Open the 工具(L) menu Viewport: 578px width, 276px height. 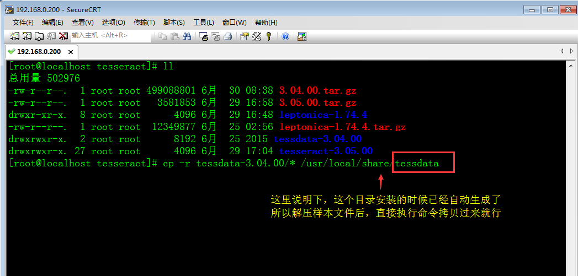(204, 23)
